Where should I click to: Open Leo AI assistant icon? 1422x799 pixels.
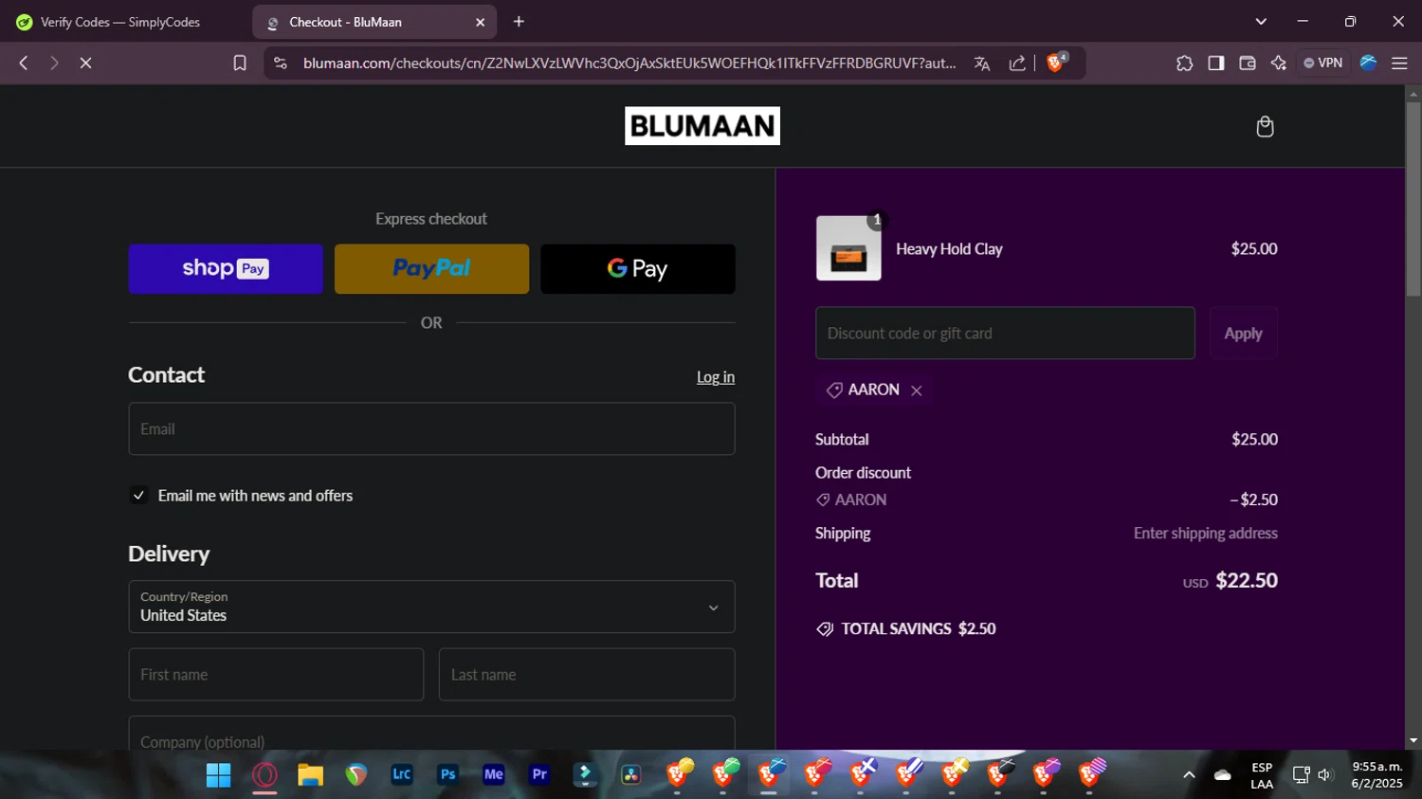(1279, 64)
